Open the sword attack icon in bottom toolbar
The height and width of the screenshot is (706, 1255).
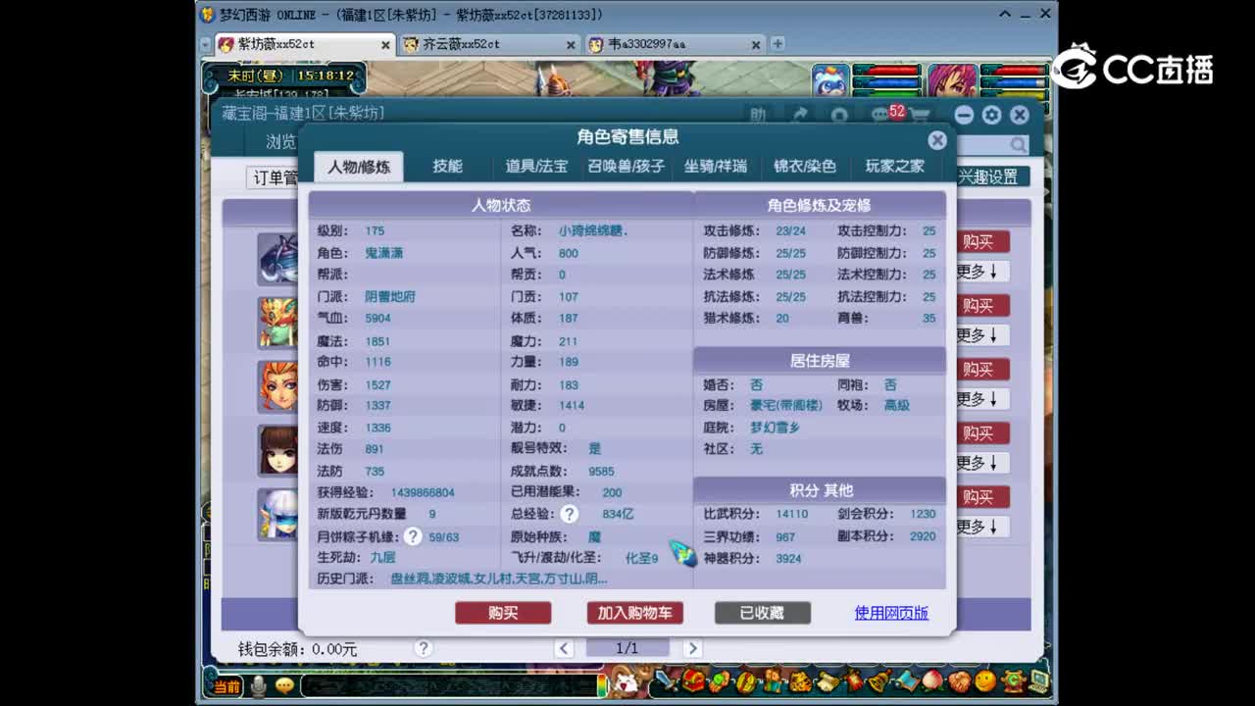pyautogui.click(x=666, y=681)
